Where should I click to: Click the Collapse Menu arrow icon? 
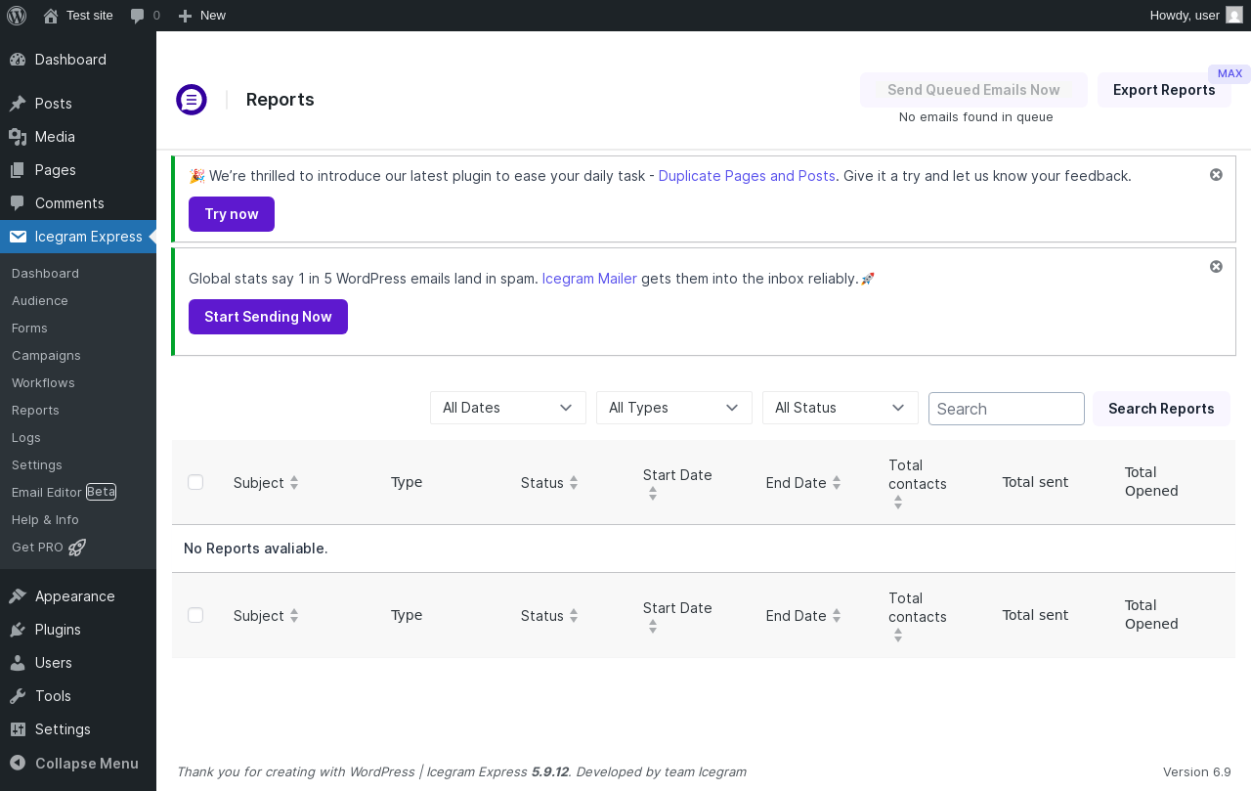coord(18,764)
